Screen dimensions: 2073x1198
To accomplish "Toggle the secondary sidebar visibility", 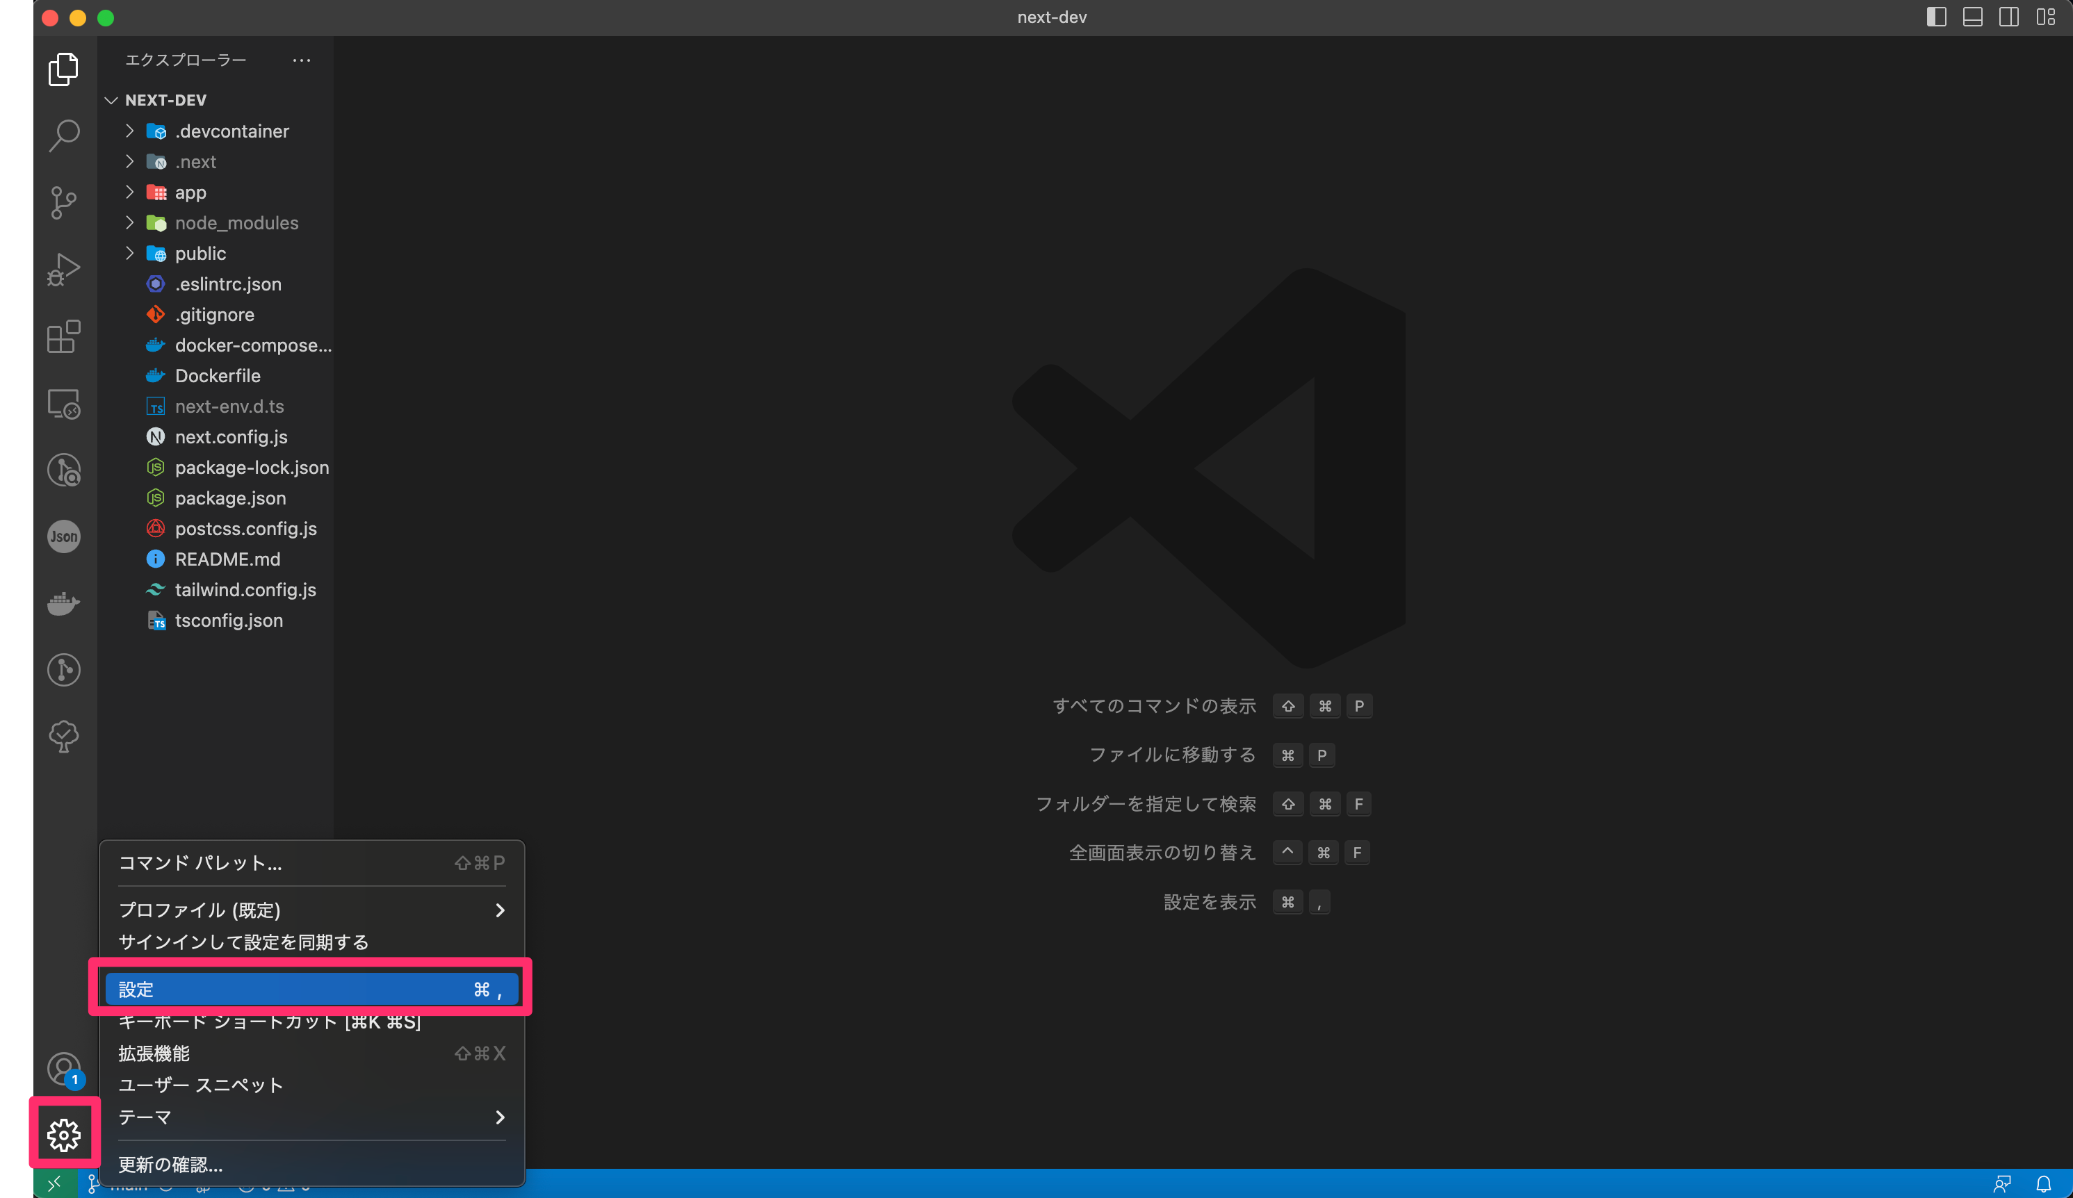I will point(2009,17).
